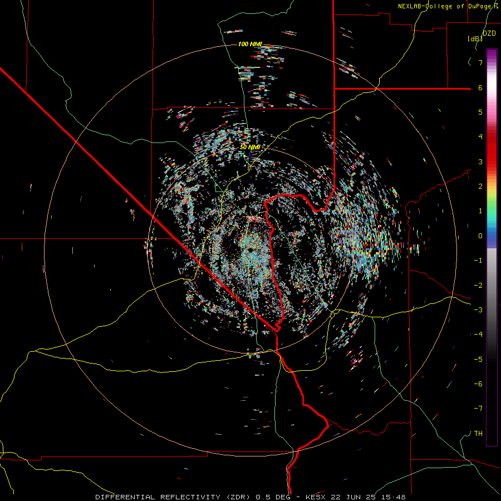This screenshot has width=501, height=501.
Task: Click the "1" value on the dB scale
Action: click(480, 211)
